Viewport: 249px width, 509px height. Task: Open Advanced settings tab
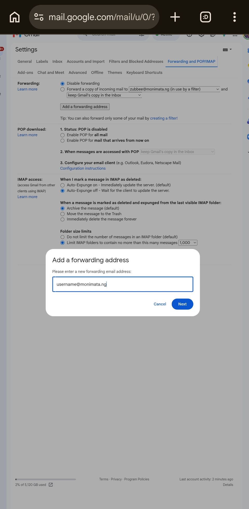(x=78, y=73)
